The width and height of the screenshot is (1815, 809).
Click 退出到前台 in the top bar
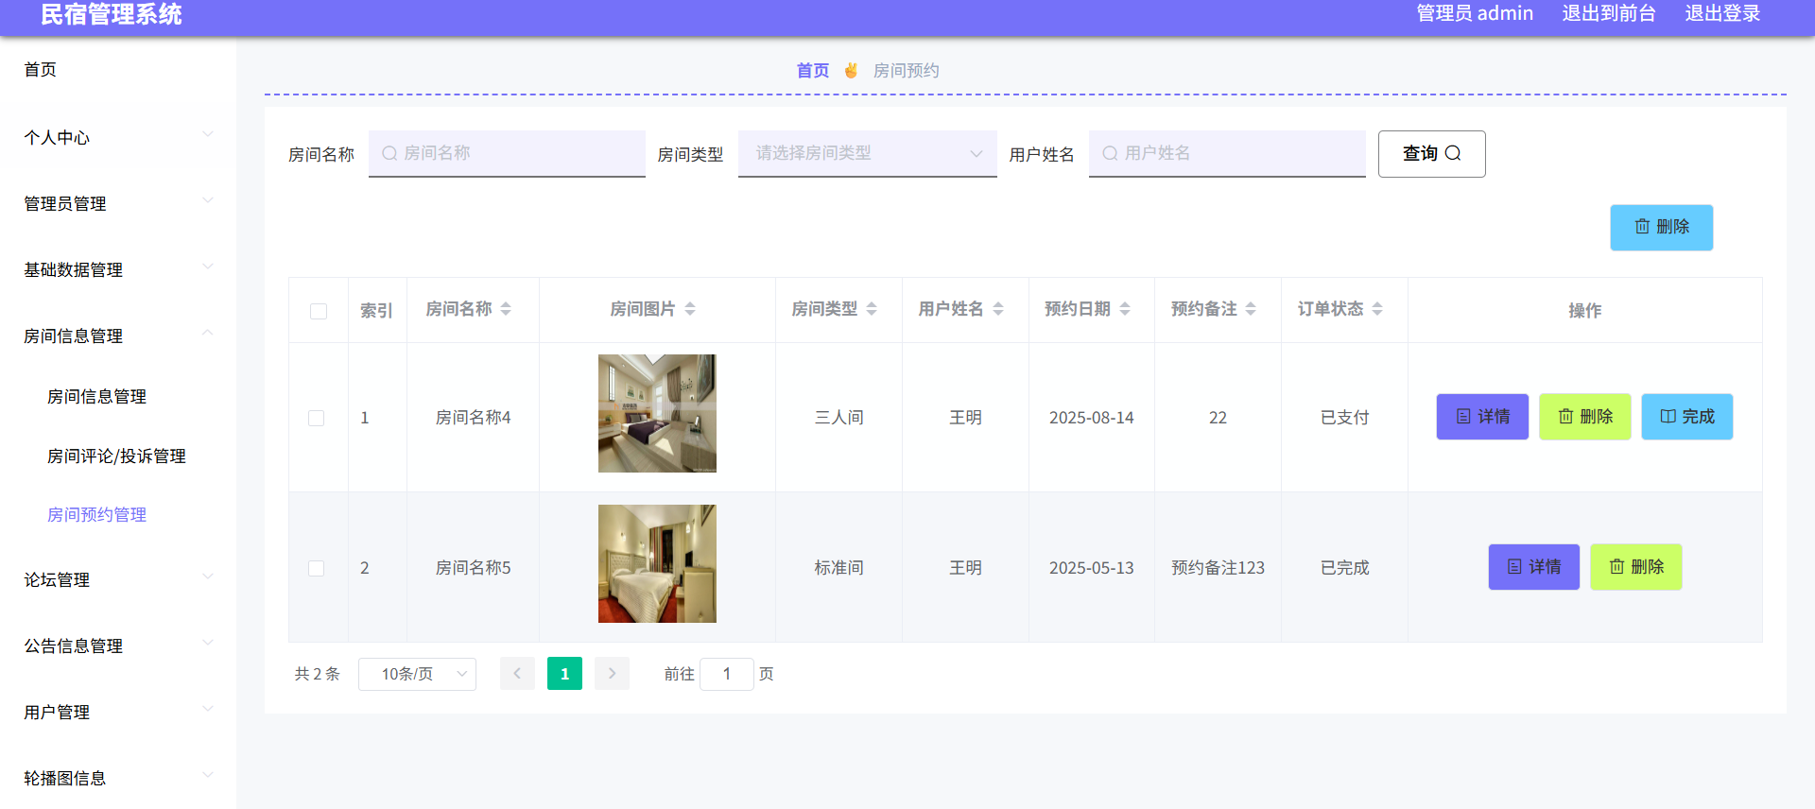pyautogui.click(x=1609, y=13)
